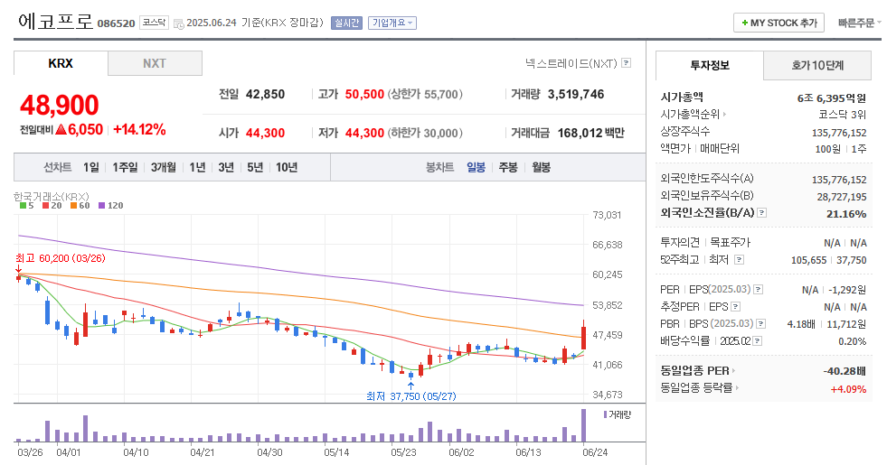Show the 10년 line chart
The width and height of the screenshot is (887, 465).
pos(287,167)
